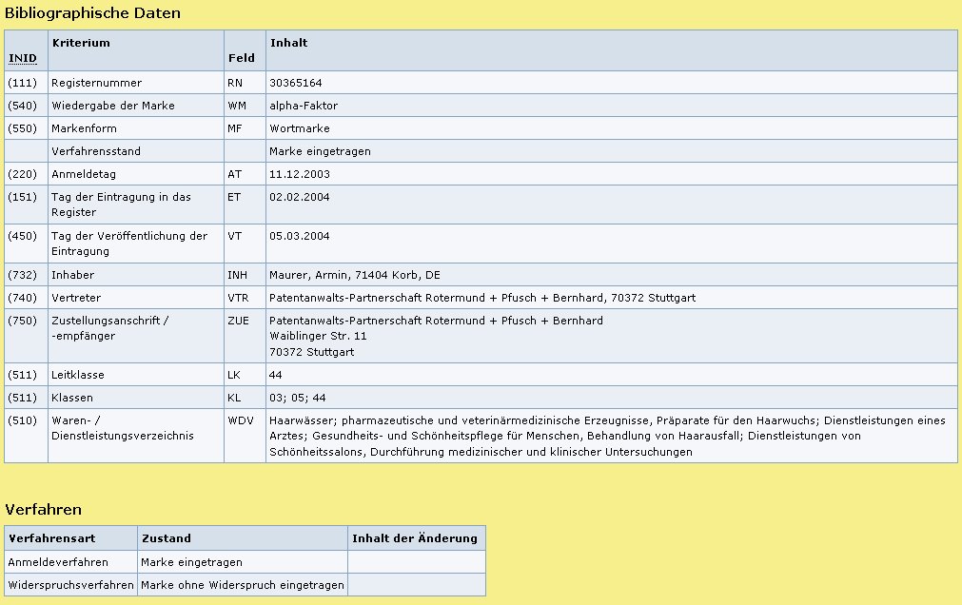Click the Anmeldetag date 11.12.2003
This screenshot has height=605, width=962.
coord(298,174)
